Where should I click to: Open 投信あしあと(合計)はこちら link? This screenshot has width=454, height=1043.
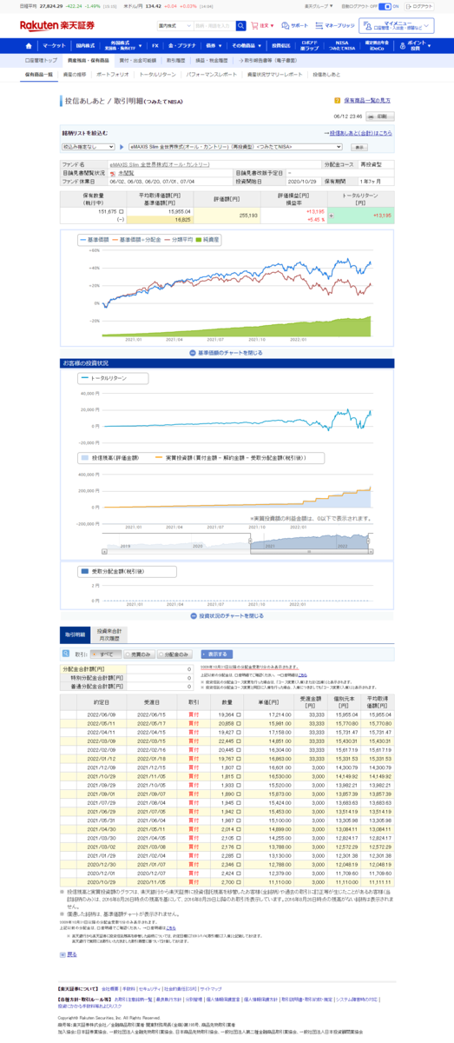pos(359,133)
